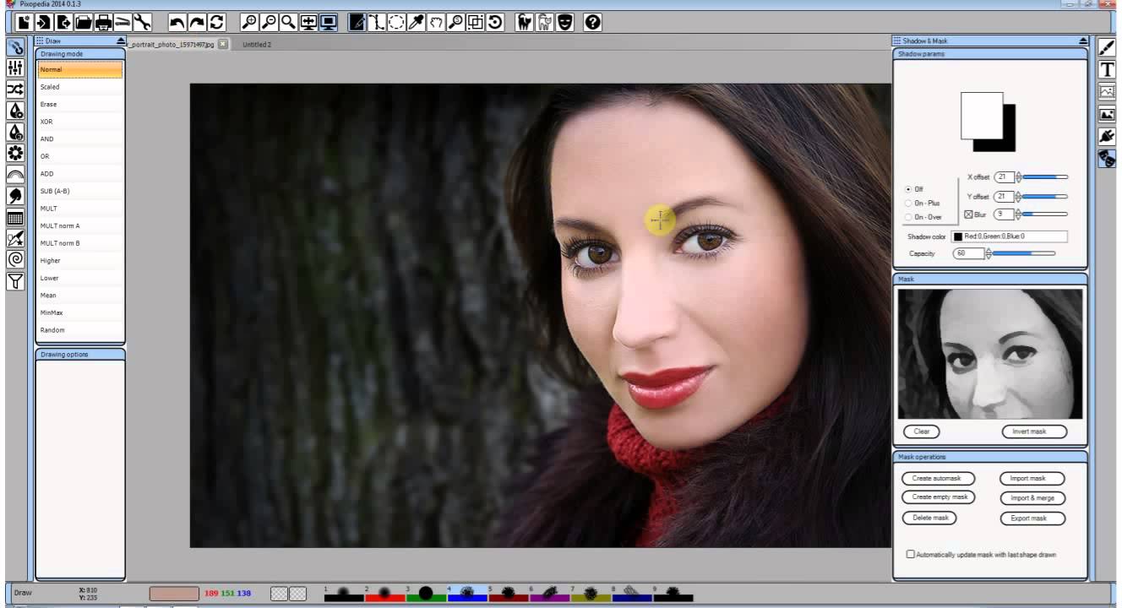Click the Capacity spinner arrows
Image resolution: width=1122 pixels, height=608 pixels.
(x=989, y=253)
